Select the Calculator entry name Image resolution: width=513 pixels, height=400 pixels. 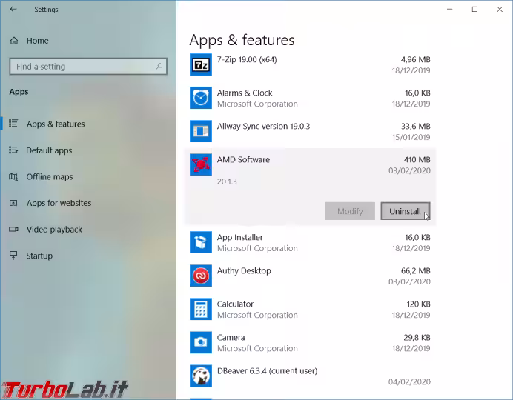(x=235, y=304)
